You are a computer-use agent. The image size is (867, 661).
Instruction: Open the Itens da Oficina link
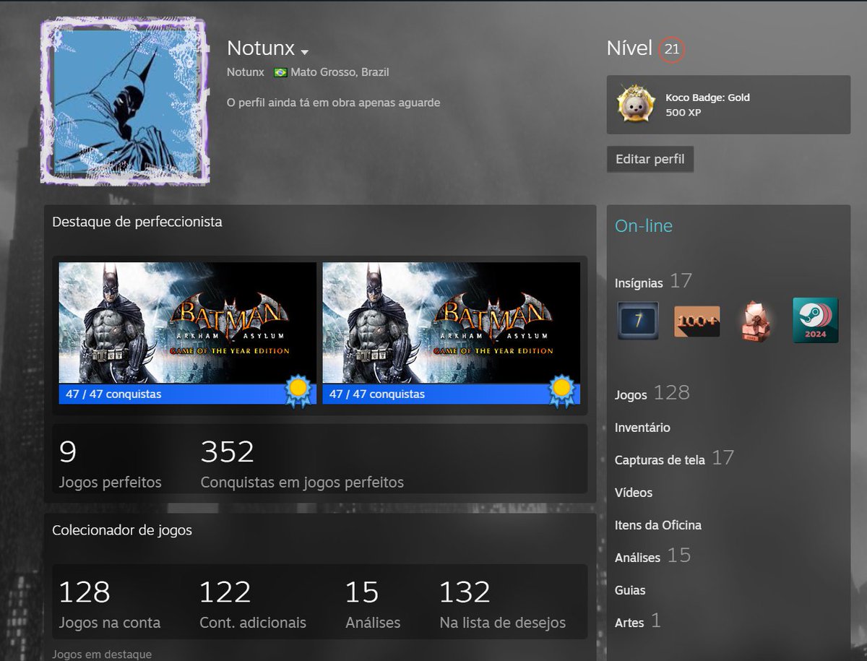tap(658, 525)
